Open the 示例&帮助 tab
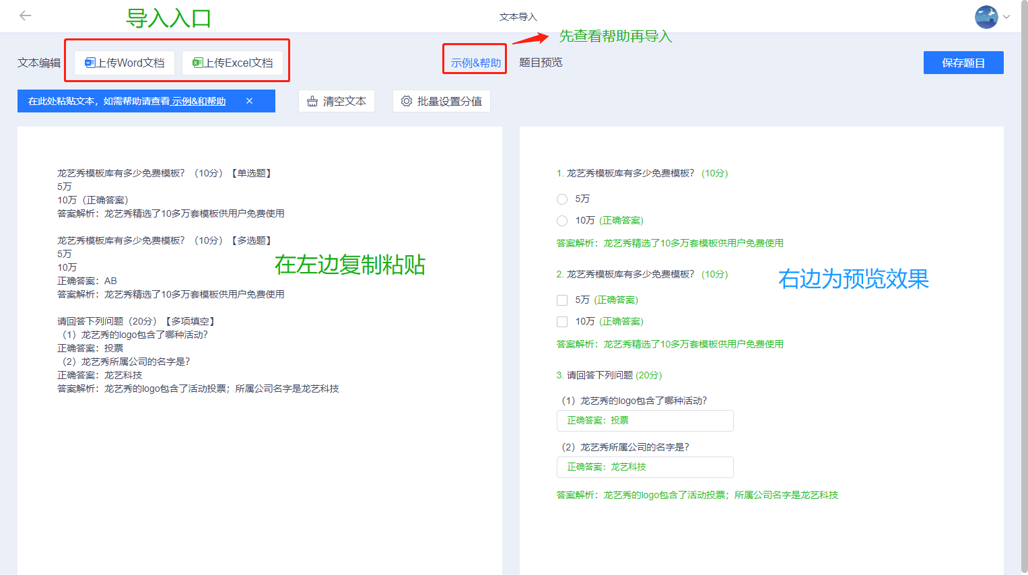1028x575 pixels. click(x=476, y=63)
